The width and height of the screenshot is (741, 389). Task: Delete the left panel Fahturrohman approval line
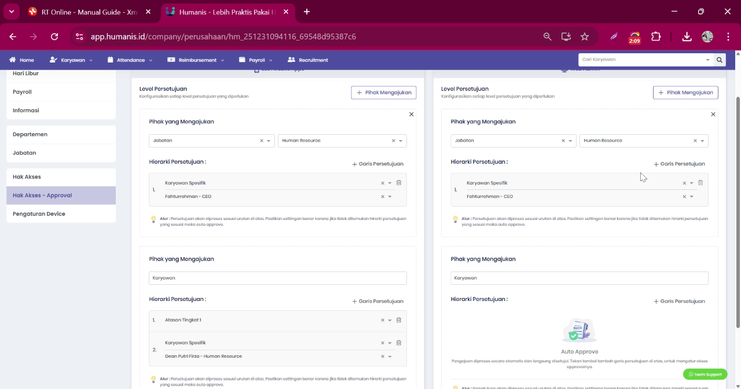click(x=399, y=182)
